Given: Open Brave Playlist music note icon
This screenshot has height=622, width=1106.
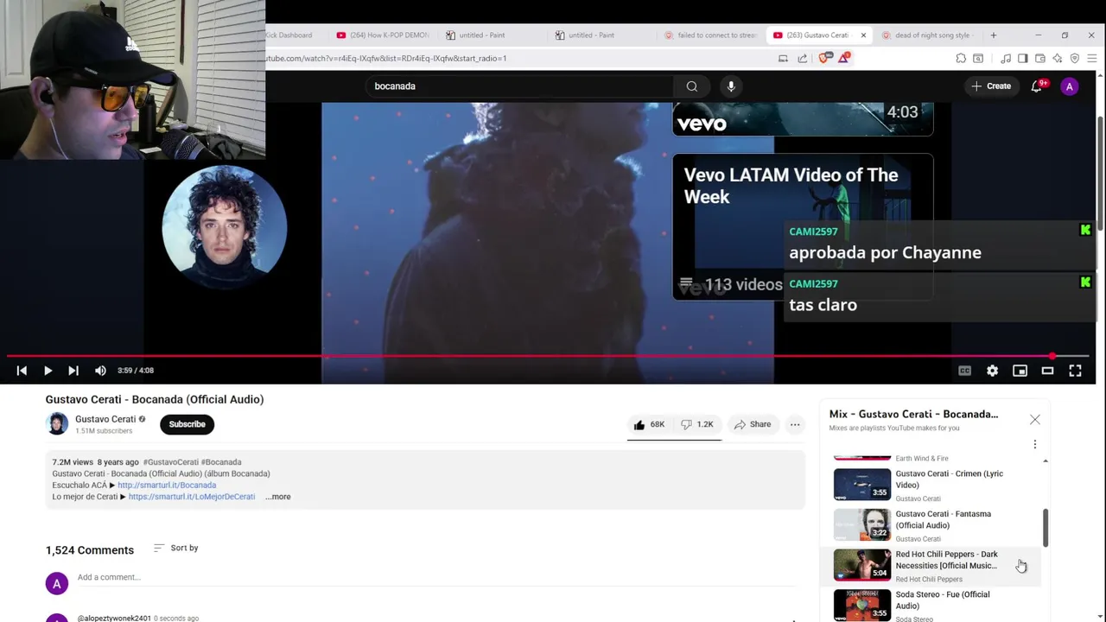Looking at the screenshot, I should click(1006, 58).
